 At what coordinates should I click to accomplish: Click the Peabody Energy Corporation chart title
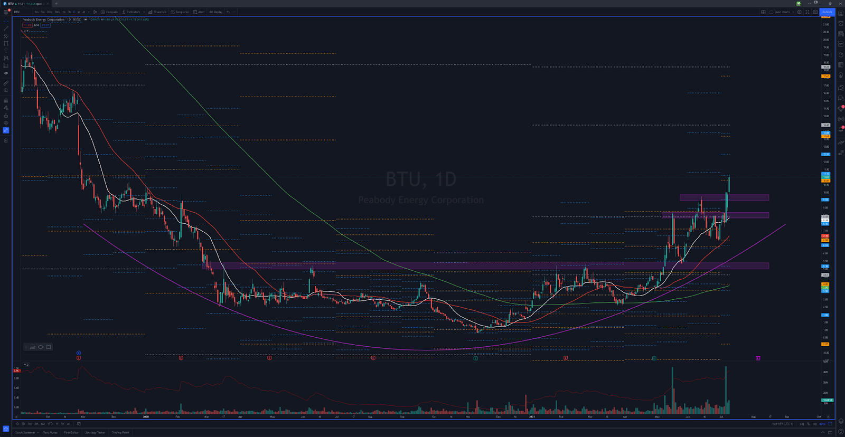coord(43,20)
